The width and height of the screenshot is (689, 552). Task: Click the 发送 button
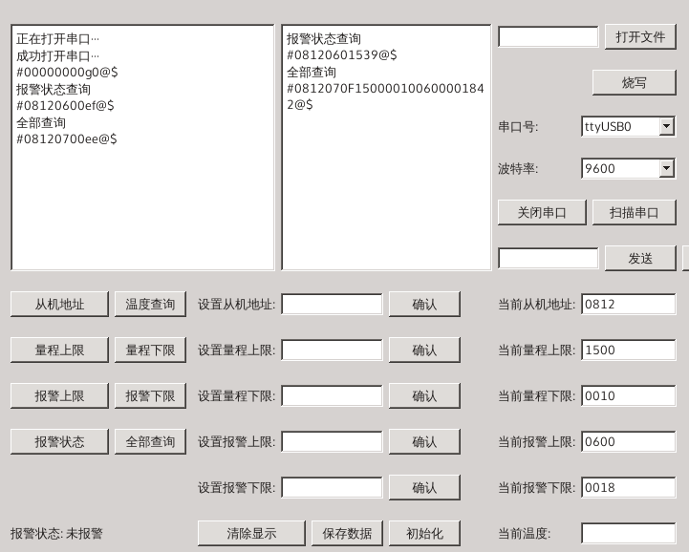(x=640, y=258)
